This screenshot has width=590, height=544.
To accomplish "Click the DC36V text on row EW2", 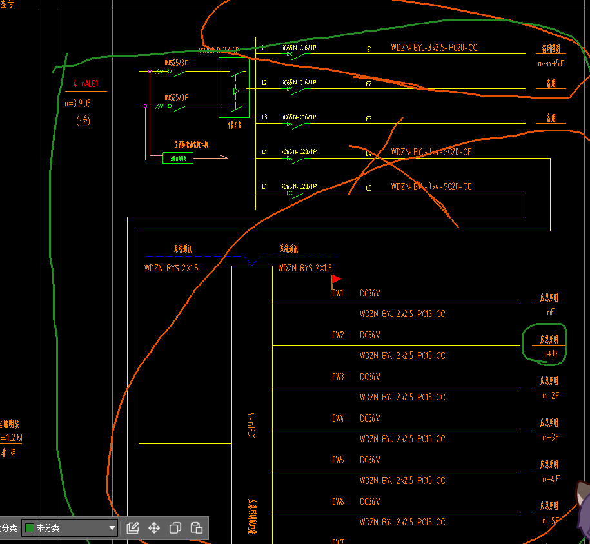I will click(x=370, y=335).
